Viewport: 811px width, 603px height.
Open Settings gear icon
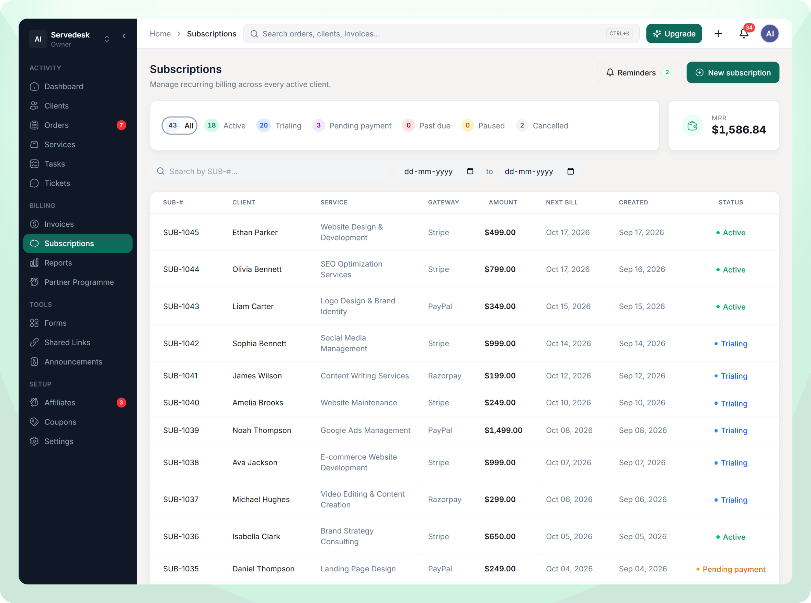point(34,441)
